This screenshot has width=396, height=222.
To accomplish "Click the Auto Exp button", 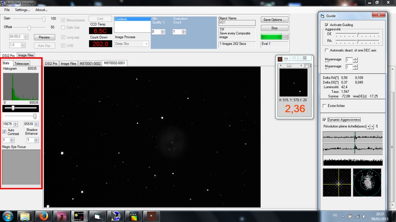I will (x=44, y=45).
